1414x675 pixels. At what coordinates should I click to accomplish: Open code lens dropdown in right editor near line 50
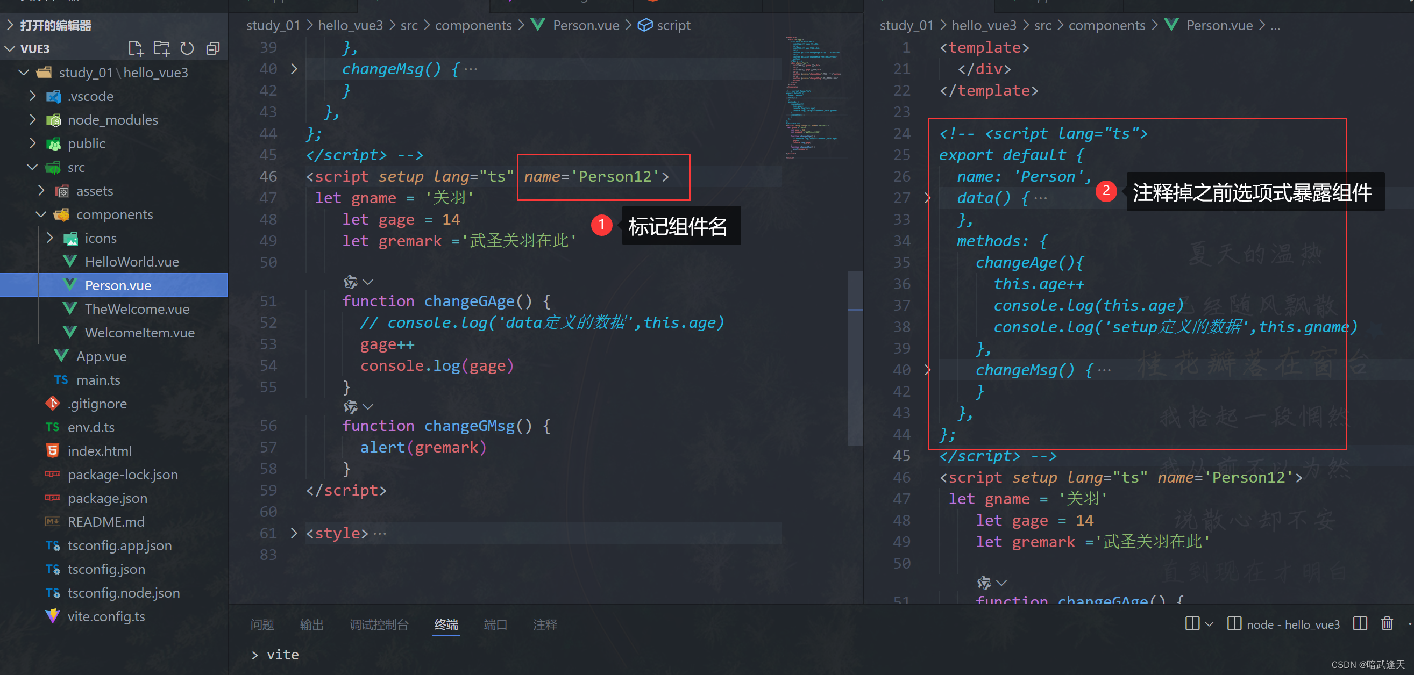pos(1001,583)
